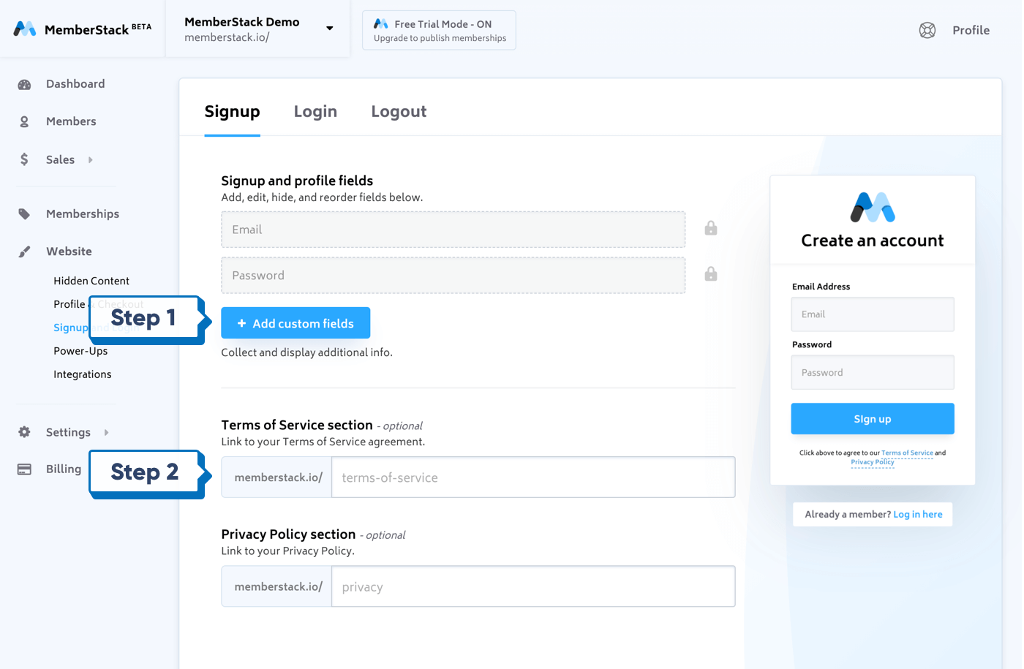
Task: Open Members in the sidebar
Action: (71, 121)
